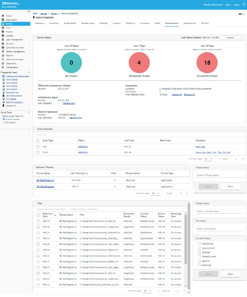Viewport: 247px width, 297px height.
Task: Open the Diagnostics icon
Action: [x=3, y=63]
